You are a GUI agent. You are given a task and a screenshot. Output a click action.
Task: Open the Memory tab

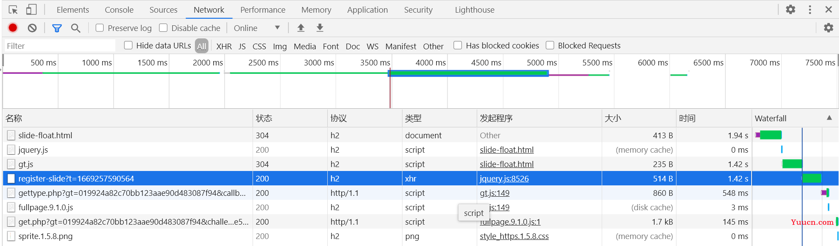[316, 10]
